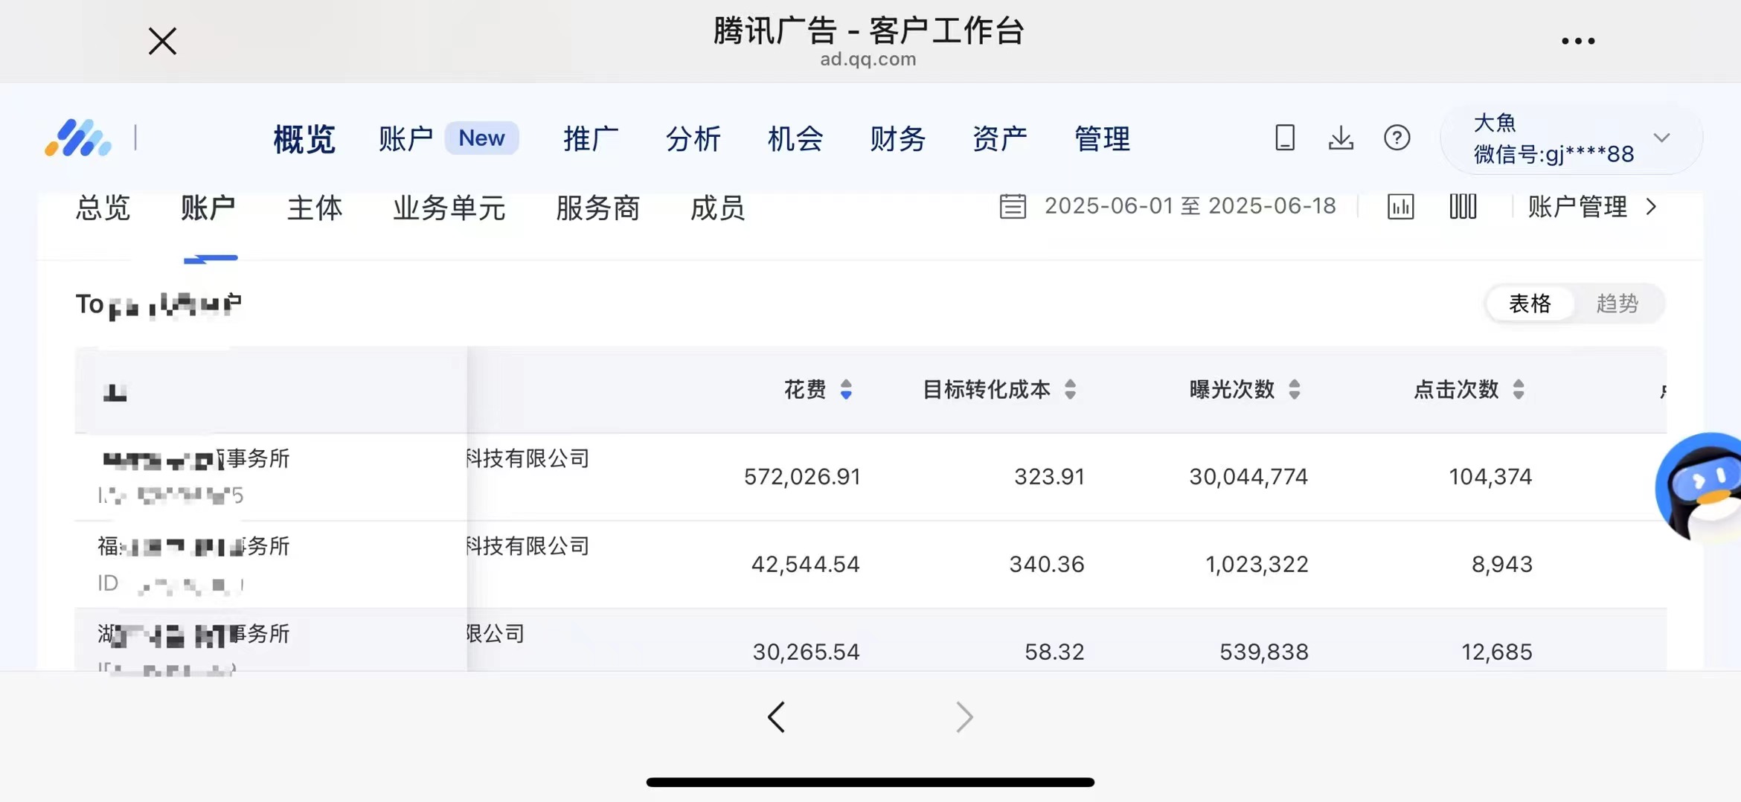Click the spend value 572,026.91
The width and height of the screenshot is (1741, 802).
point(802,476)
